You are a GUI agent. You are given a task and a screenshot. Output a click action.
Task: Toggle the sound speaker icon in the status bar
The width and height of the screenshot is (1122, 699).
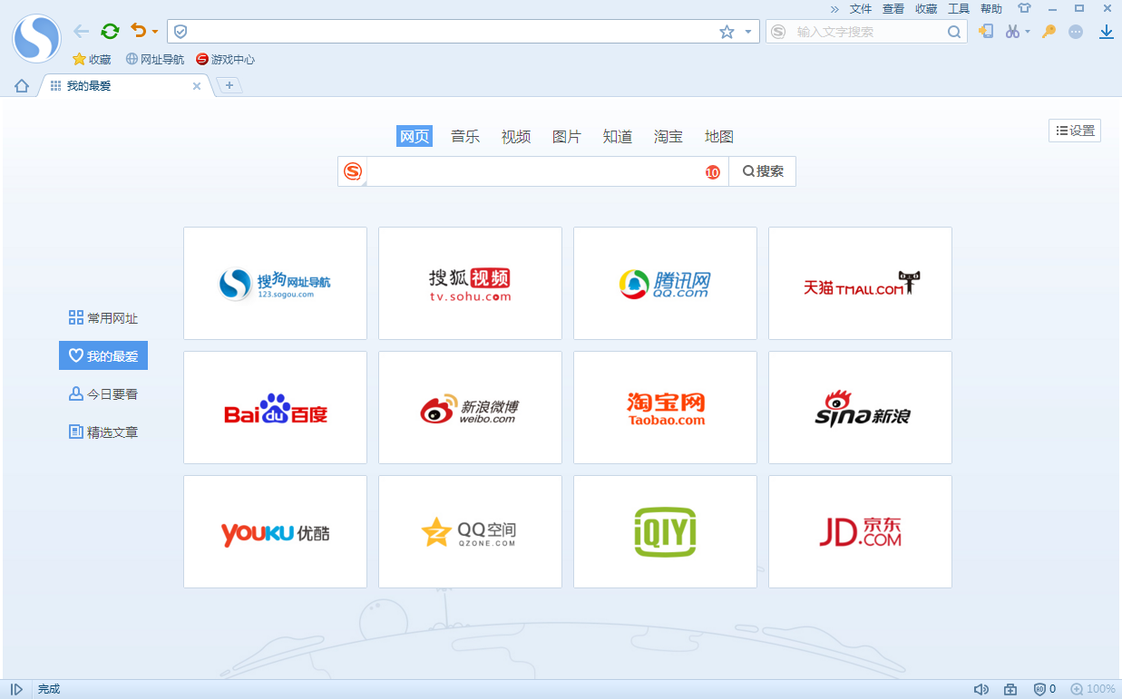click(981, 689)
